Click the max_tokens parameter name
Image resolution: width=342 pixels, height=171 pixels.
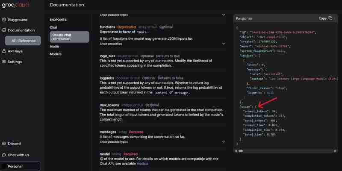point(109,105)
